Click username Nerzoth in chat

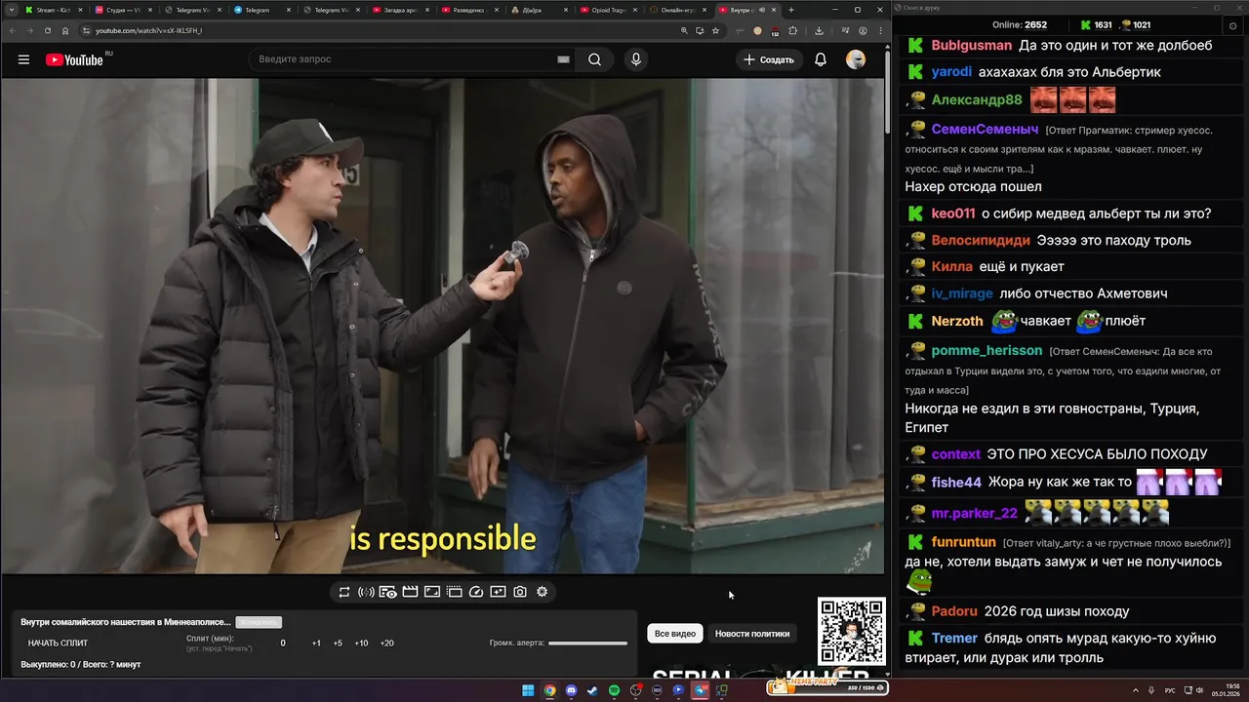point(957,321)
